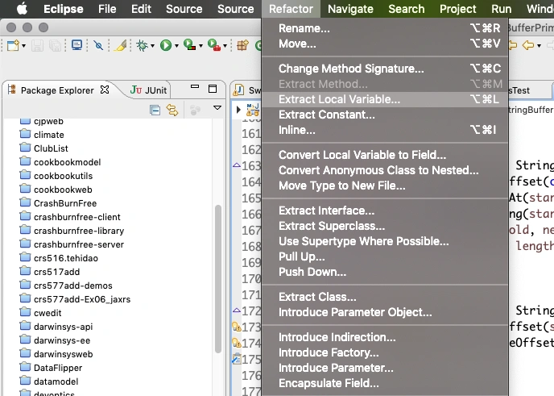Click the disabled Save toolbar icon
The image size is (554, 396).
pyautogui.click(x=38, y=46)
